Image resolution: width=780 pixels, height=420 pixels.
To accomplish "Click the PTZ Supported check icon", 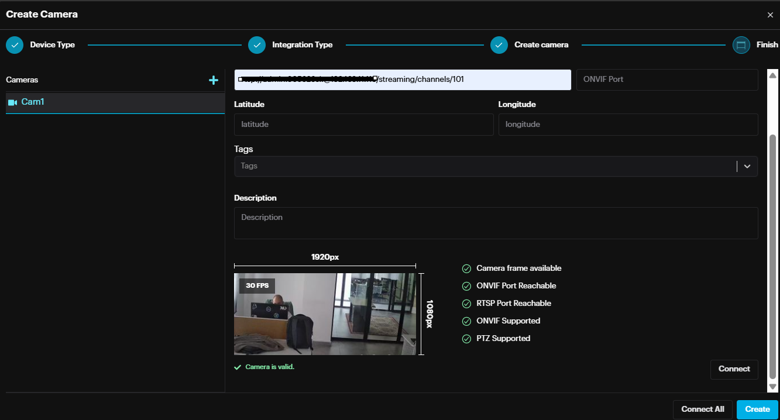I will click(466, 339).
